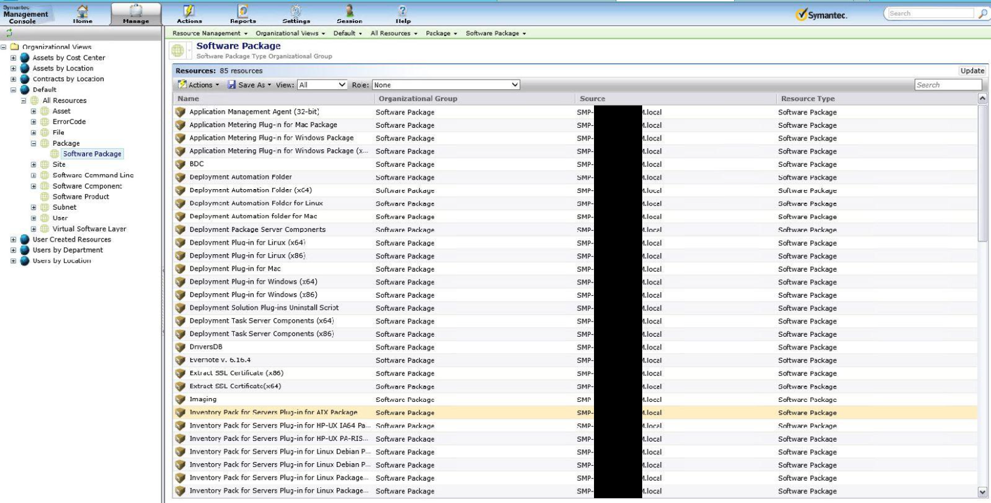Open the Reports icon in top bar
The width and height of the screenshot is (991, 503).
(243, 11)
